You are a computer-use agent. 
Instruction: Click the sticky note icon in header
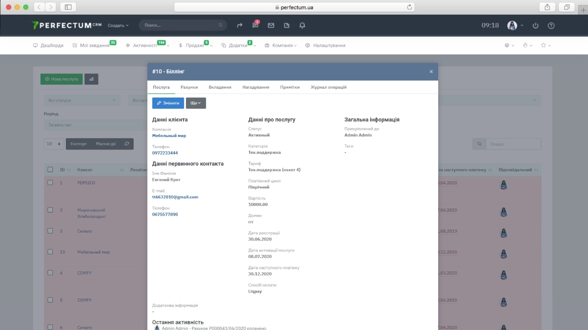(287, 25)
